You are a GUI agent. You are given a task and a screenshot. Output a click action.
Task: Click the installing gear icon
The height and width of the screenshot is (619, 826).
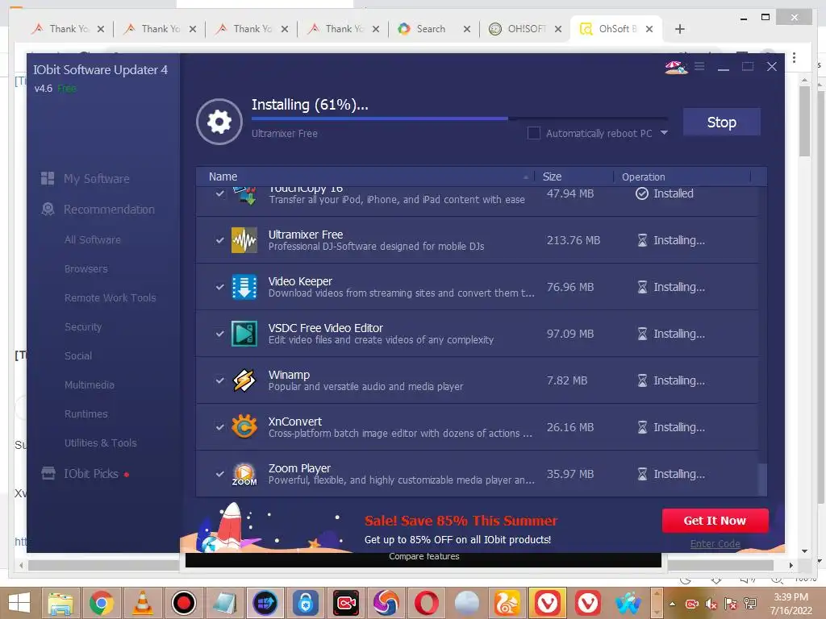(x=219, y=122)
